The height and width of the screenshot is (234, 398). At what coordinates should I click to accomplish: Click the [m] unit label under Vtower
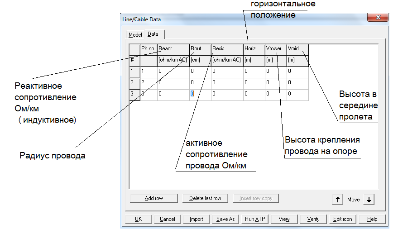[269, 60]
